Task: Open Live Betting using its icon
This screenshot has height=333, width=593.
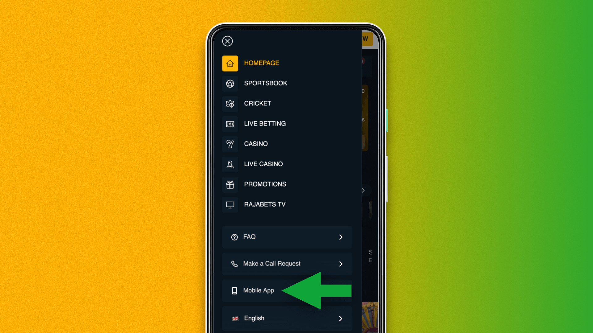Action: click(230, 124)
